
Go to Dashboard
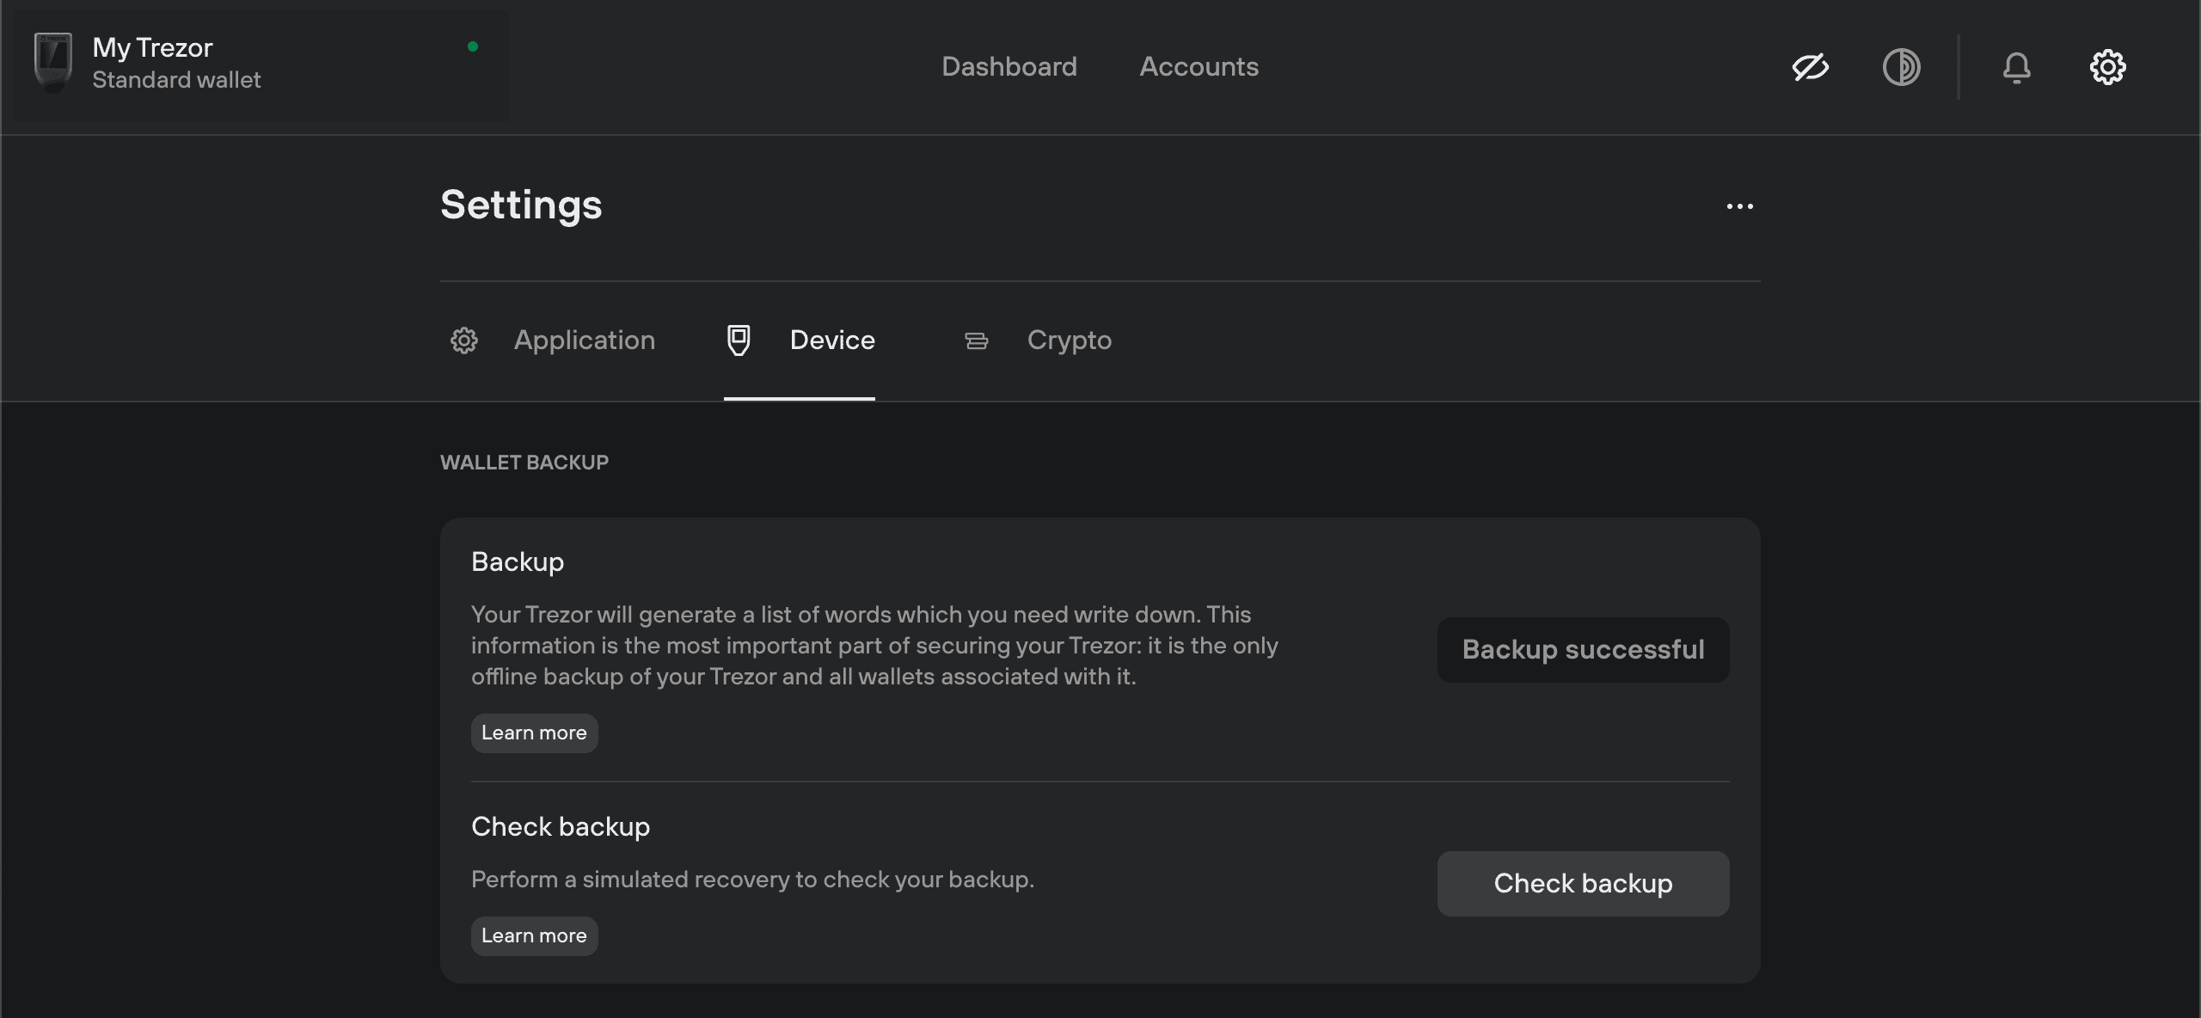click(1009, 66)
